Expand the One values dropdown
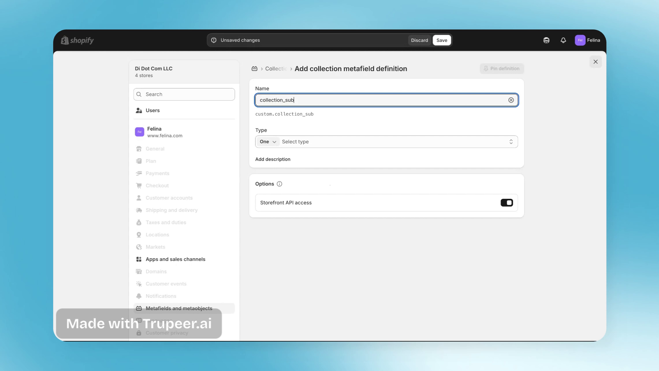The width and height of the screenshot is (659, 371). [x=267, y=142]
